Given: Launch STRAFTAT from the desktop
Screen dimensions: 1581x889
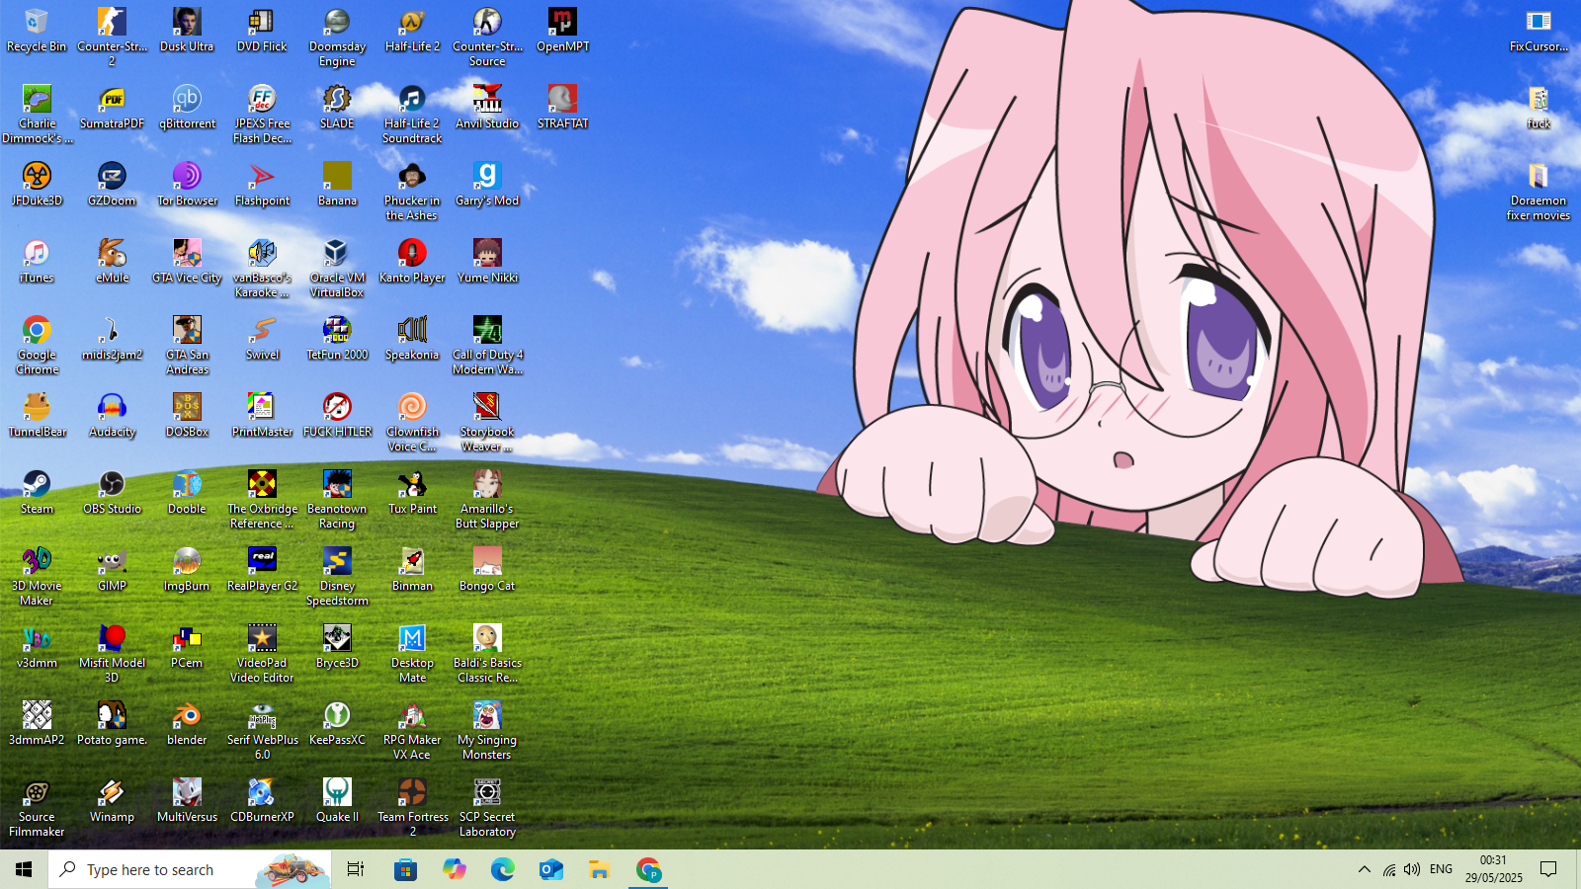Looking at the screenshot, I should click(x=562, y=108).
